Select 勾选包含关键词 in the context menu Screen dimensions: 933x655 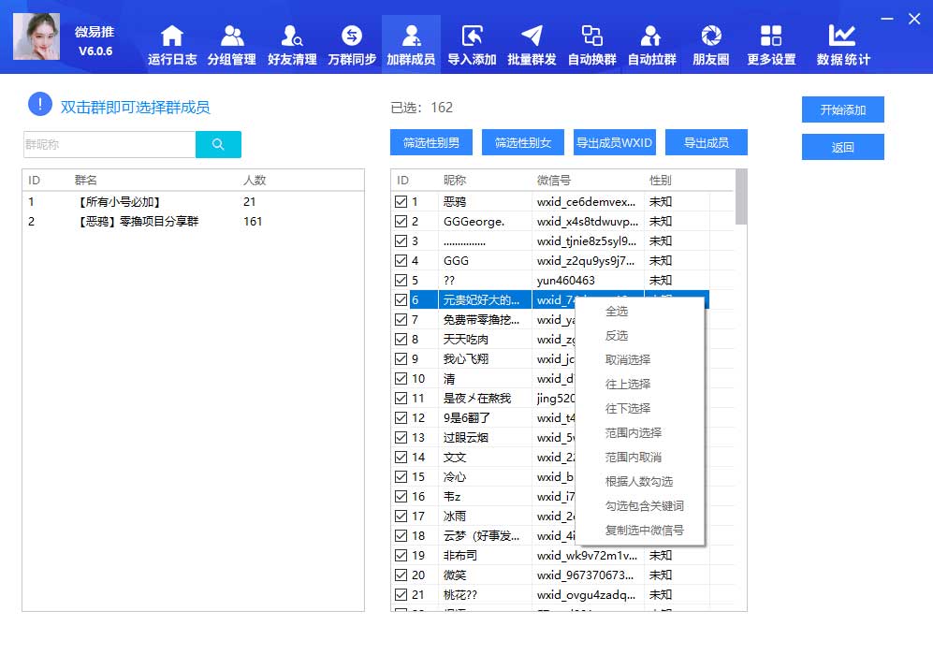[644, 506]
